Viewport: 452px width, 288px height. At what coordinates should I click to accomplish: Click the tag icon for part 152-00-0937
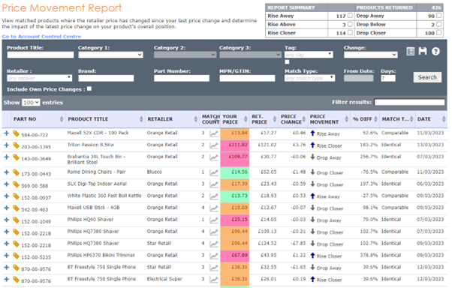coord(17,196)
